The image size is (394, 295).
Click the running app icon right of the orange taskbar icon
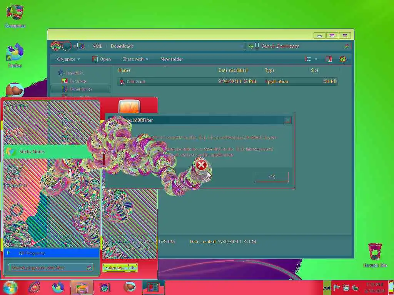click(153, 287)
